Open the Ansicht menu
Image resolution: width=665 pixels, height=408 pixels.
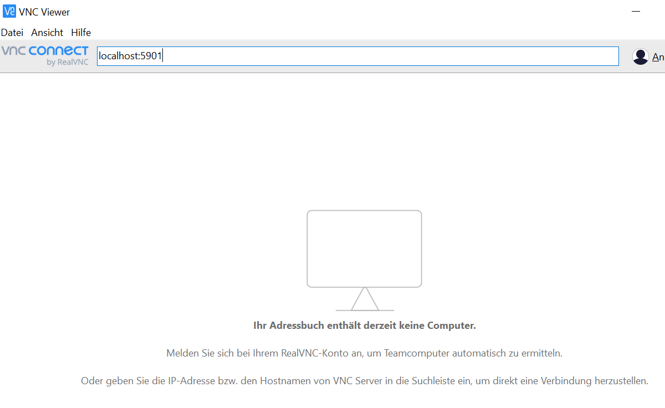click(47, 33)
